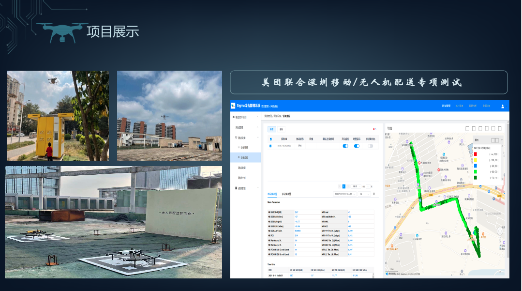Open 数据分析 in the top navigation
This screenshot has width=522, height=291.
coord(473,106)
